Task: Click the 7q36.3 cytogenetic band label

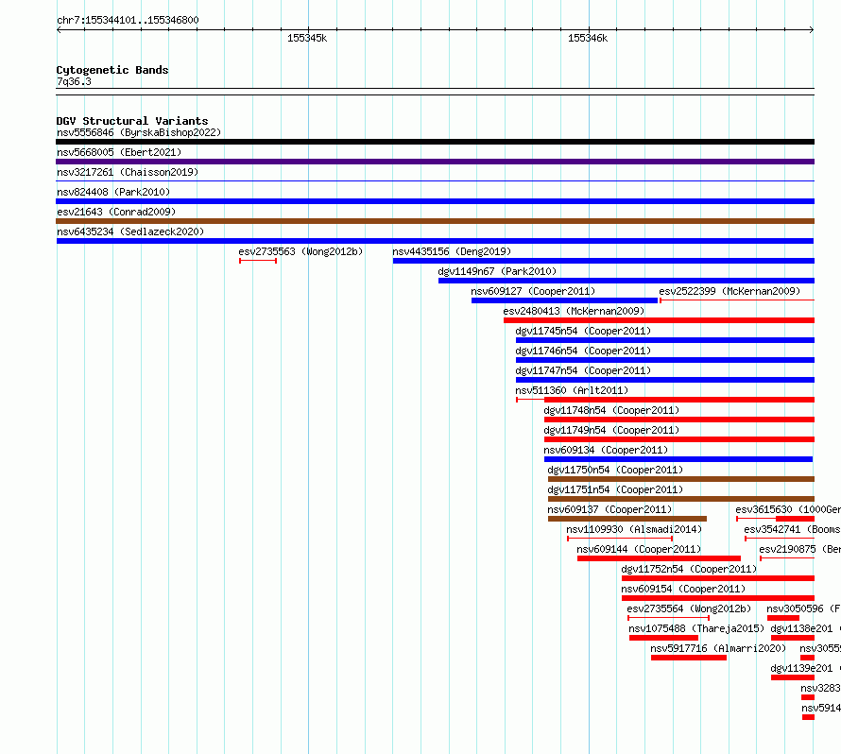Action: [x=74, y=81]
